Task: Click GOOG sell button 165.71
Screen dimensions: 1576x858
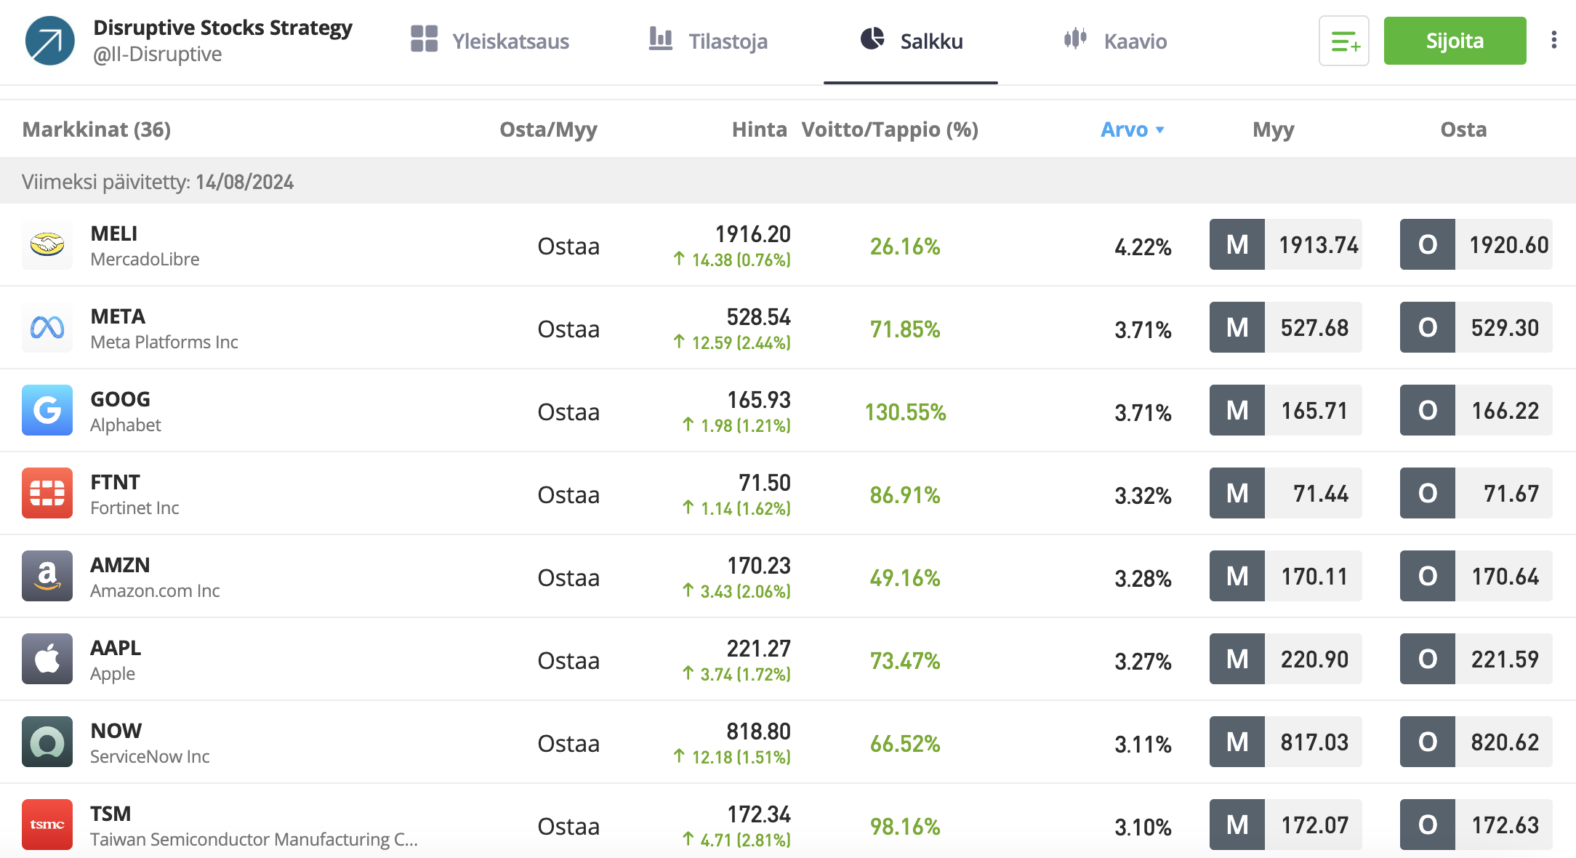Action: 1286,410
